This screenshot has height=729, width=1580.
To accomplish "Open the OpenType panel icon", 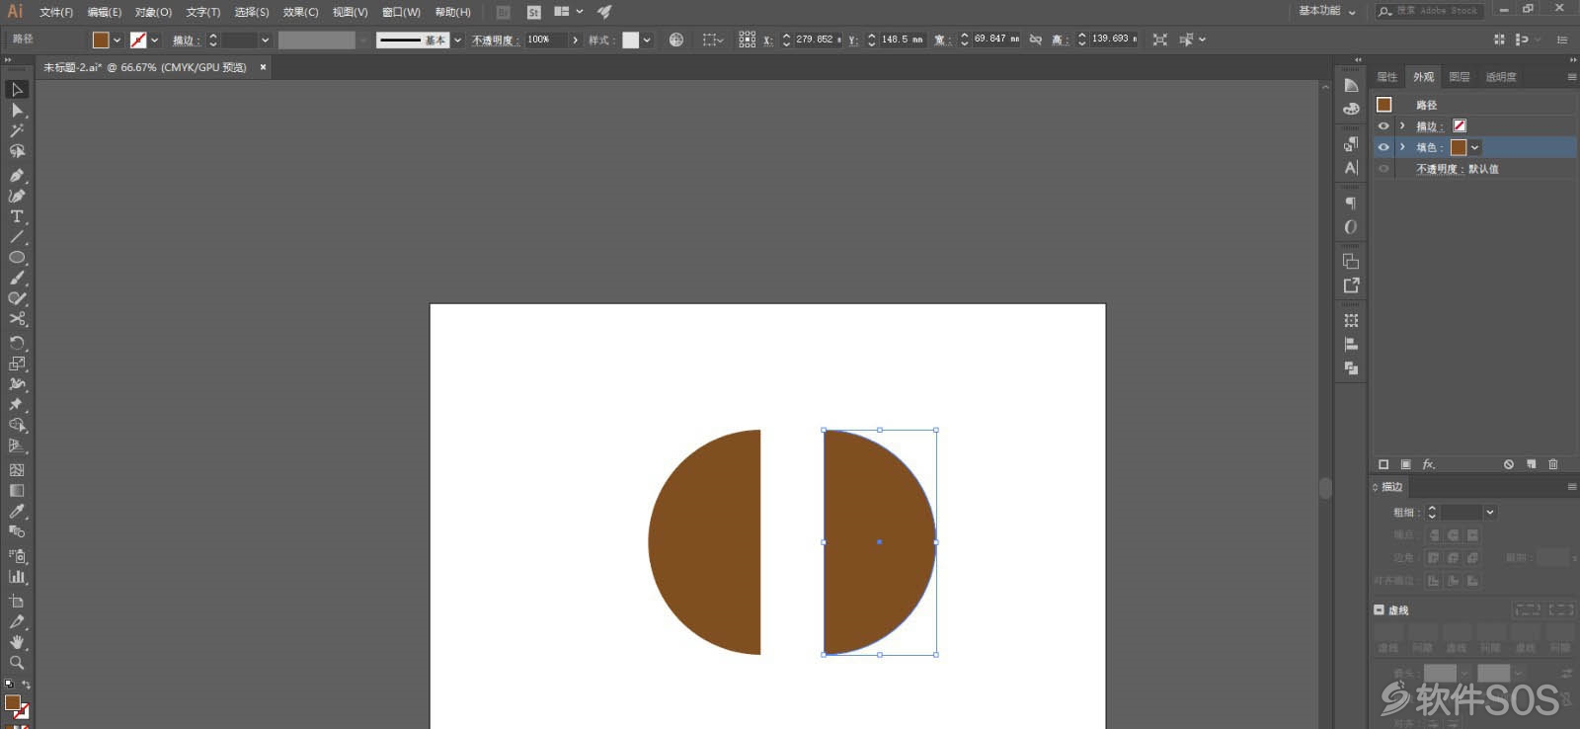I will (1351, 227).
